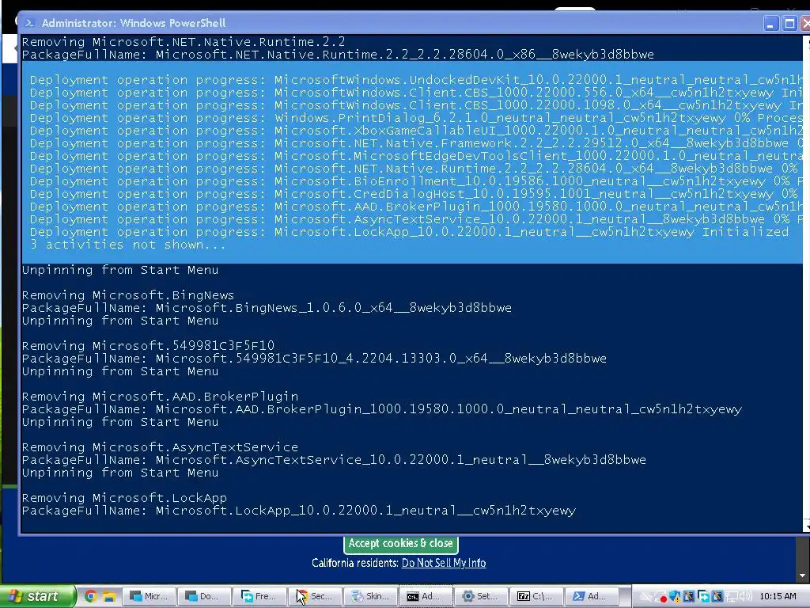Minimize the PowerShell window

(x=770, y=24)
